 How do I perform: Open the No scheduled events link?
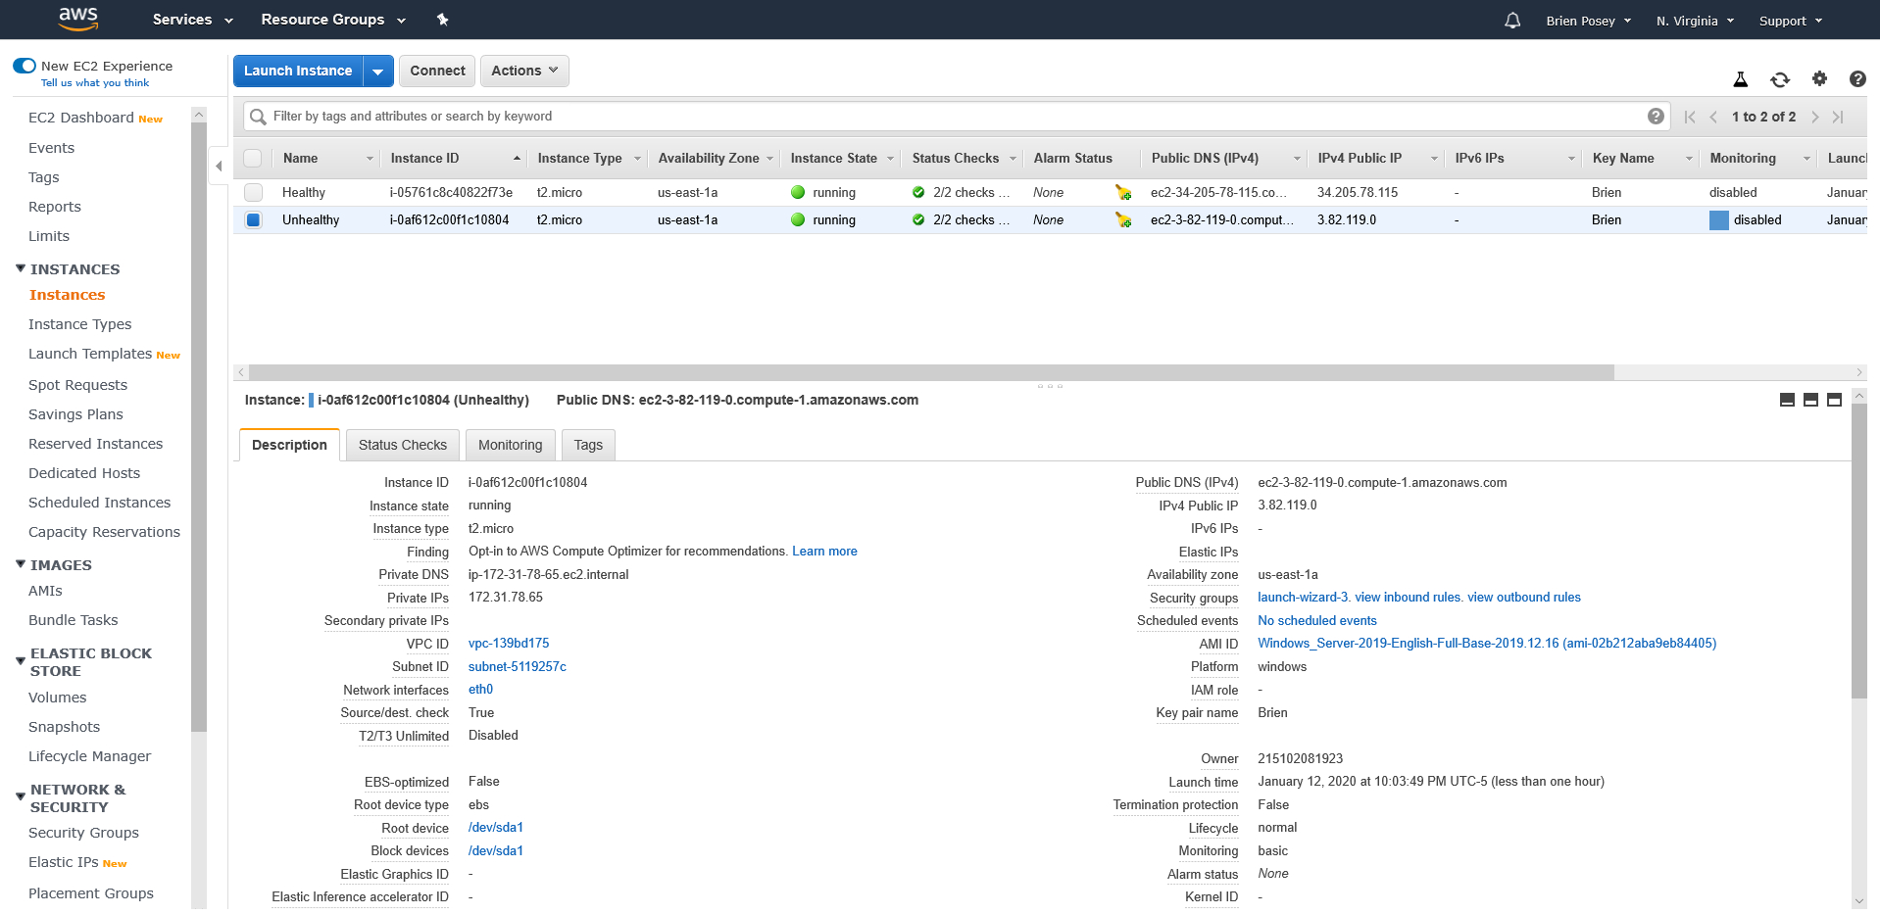click(x=1317, y=621)
